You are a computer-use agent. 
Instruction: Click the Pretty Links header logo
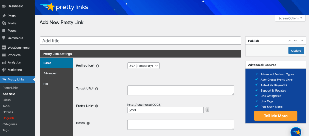(x=64, y=7)
